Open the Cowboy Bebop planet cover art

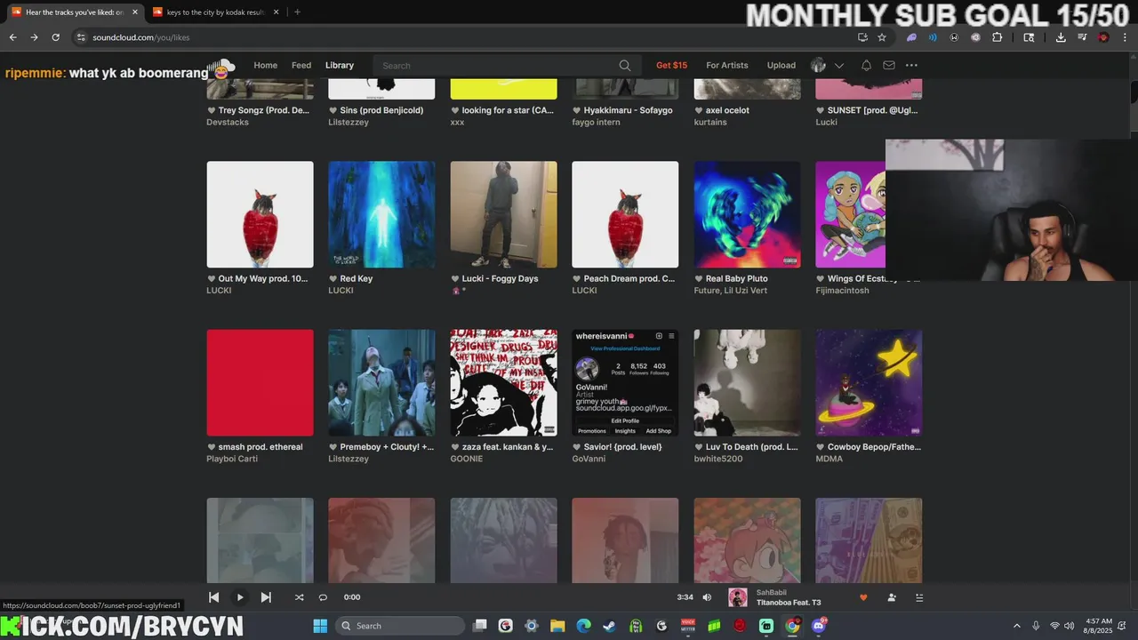pos(869,383)
